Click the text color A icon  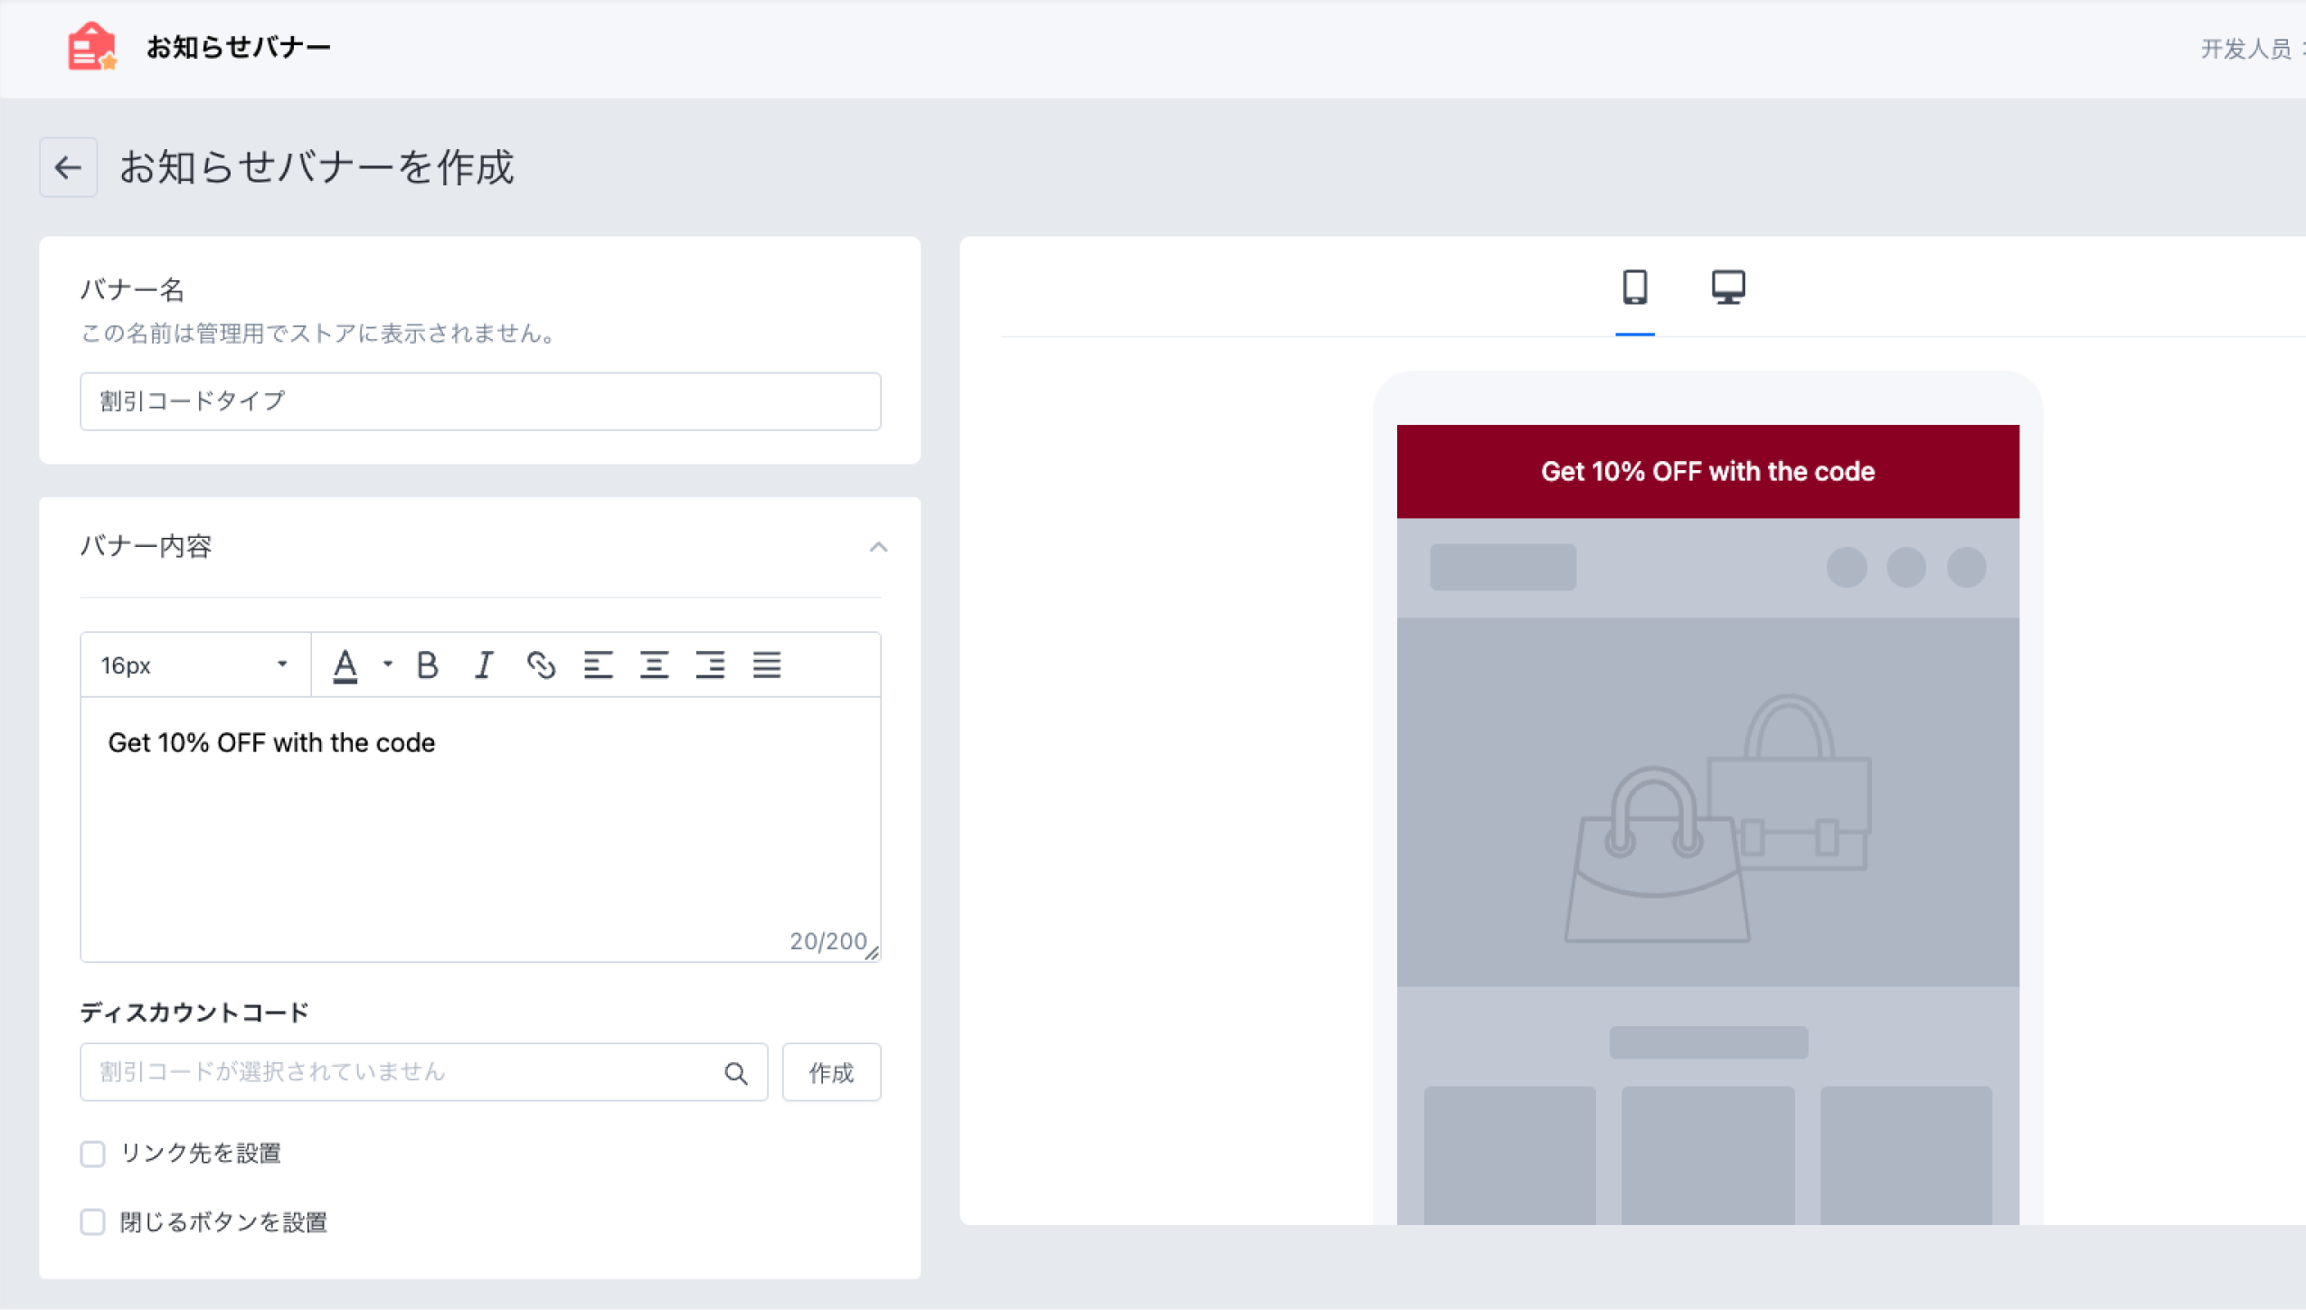[345, 665]
